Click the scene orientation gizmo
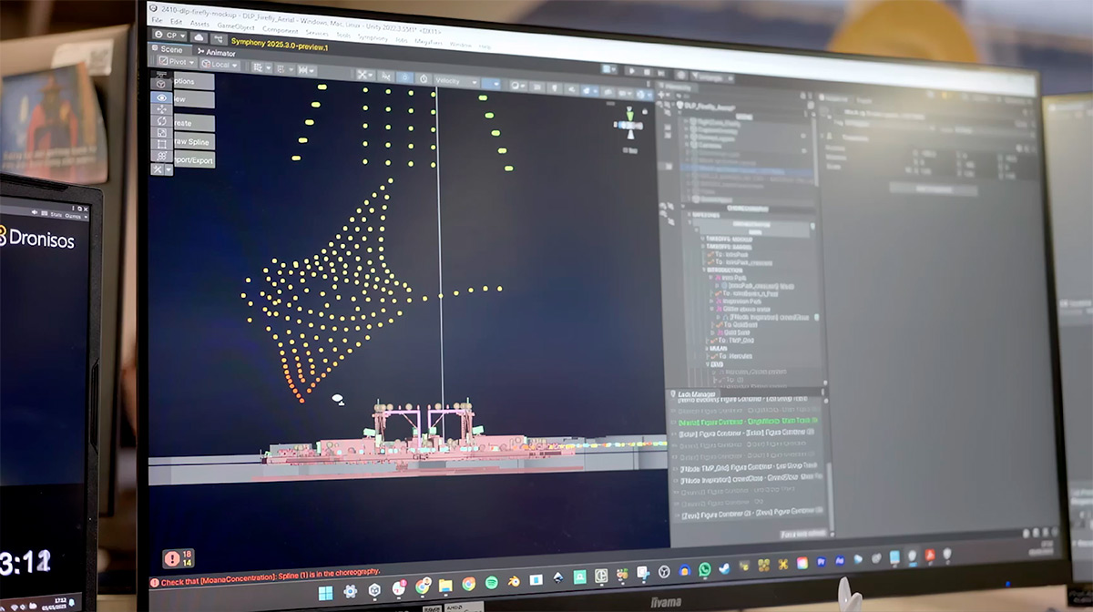Viewport: 1093px width, 612px height. coord(629,124)
